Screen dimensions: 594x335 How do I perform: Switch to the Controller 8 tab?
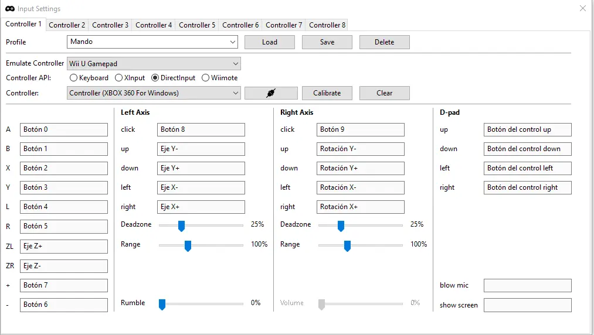point(327,25)
